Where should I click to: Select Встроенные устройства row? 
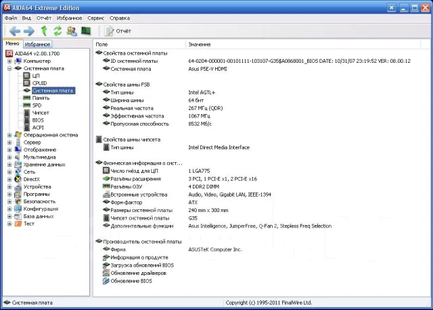pos(187,195)
